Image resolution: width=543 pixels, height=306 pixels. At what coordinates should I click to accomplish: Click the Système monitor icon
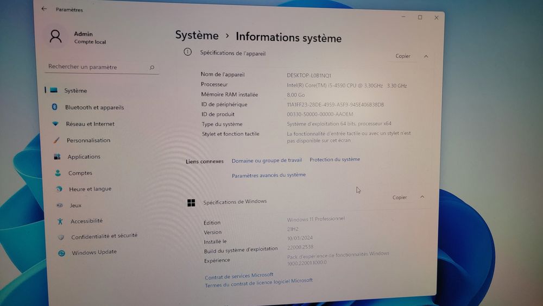pos(54,90)
